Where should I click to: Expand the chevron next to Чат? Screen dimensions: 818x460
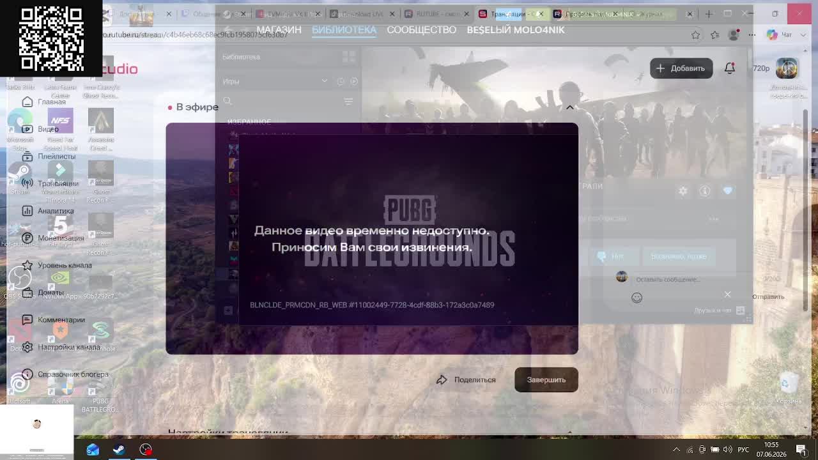[x=803, y=35]
